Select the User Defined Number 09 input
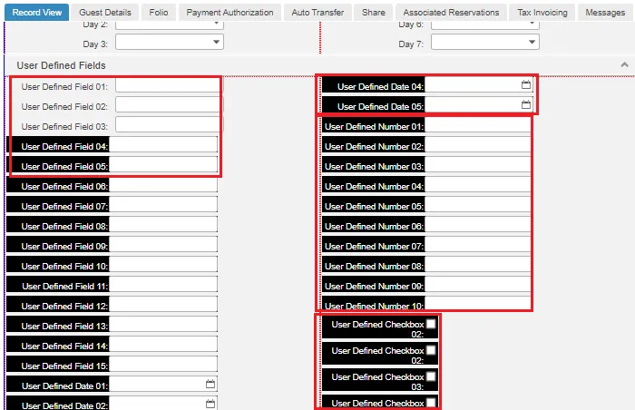 coord(478,285)
